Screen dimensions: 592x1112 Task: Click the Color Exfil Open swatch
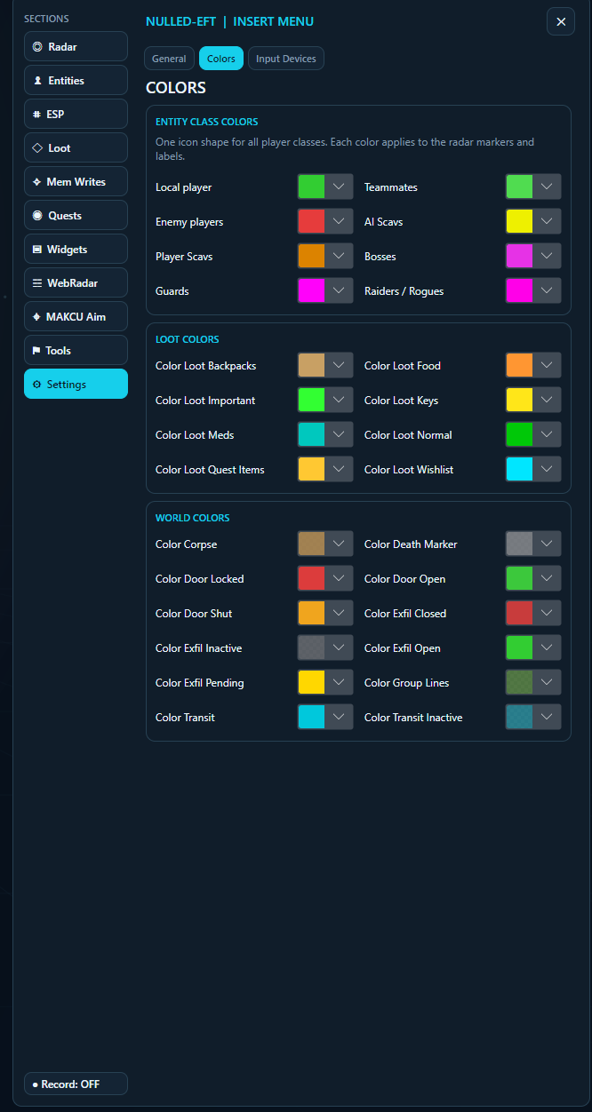point(520,647)
